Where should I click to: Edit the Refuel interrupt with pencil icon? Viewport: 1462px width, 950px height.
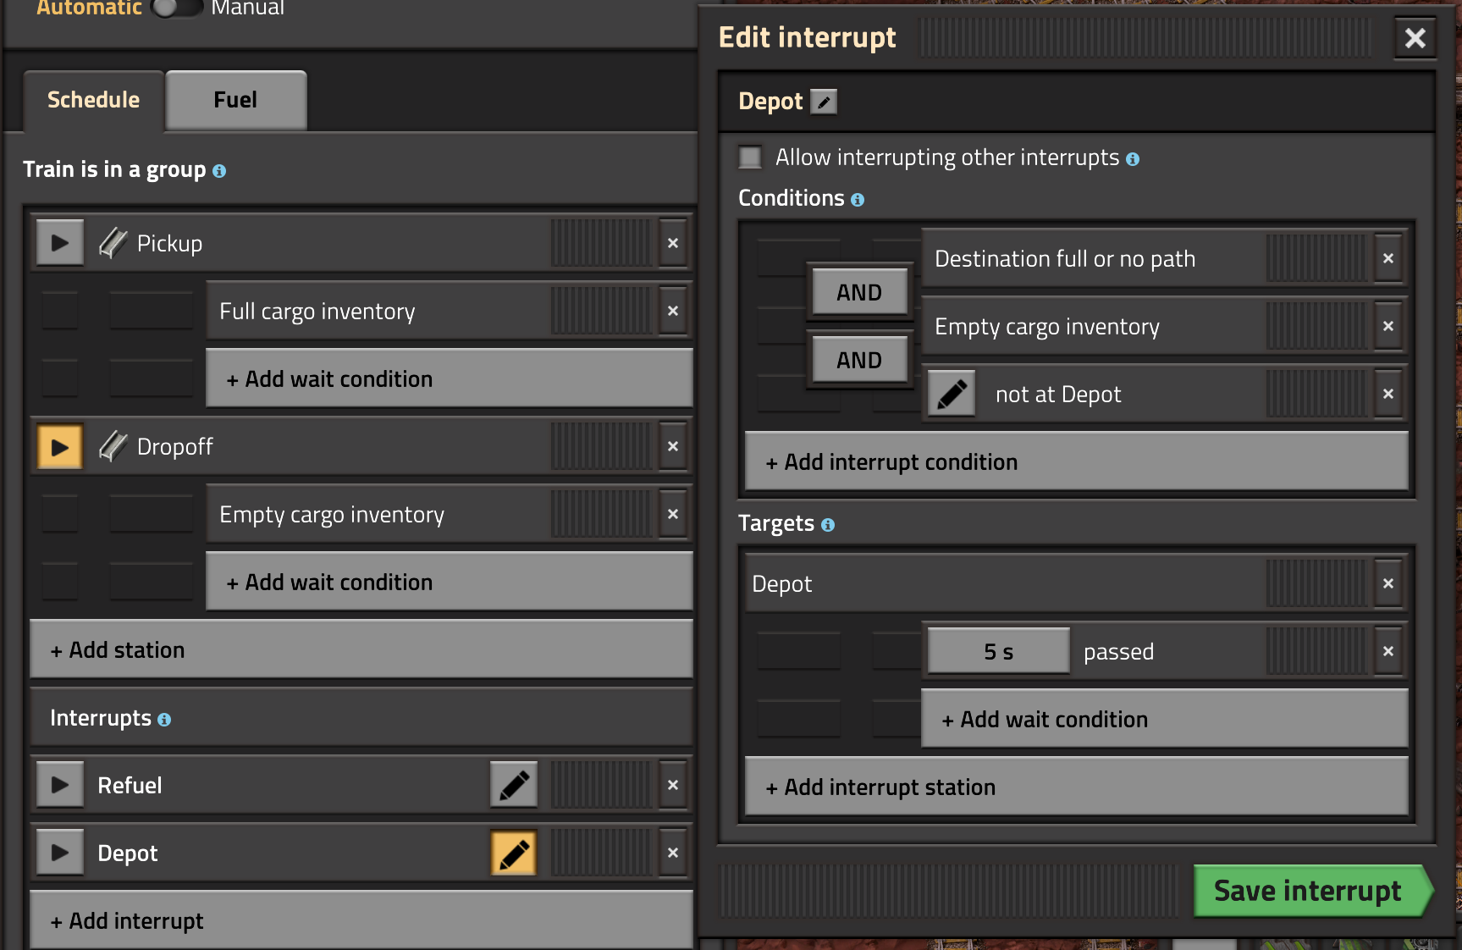[x=514, y=785]
